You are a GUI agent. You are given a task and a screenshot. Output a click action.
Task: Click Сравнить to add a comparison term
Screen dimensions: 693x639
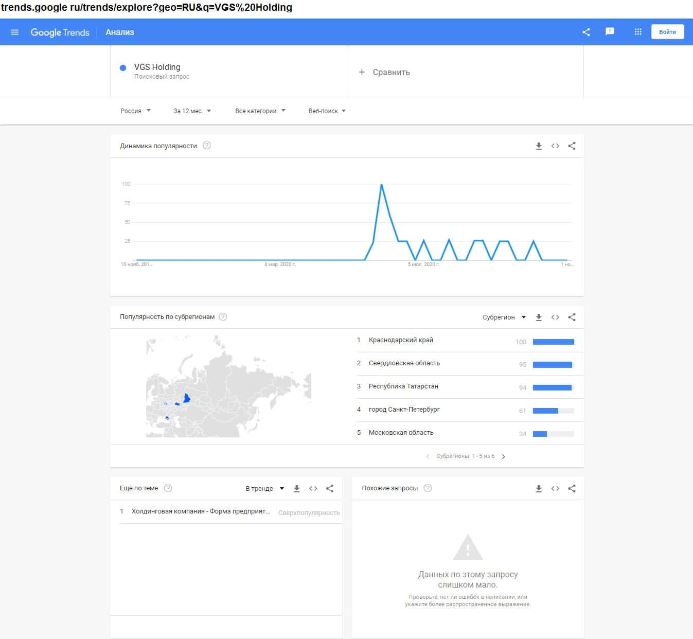(x=385, y=72)
